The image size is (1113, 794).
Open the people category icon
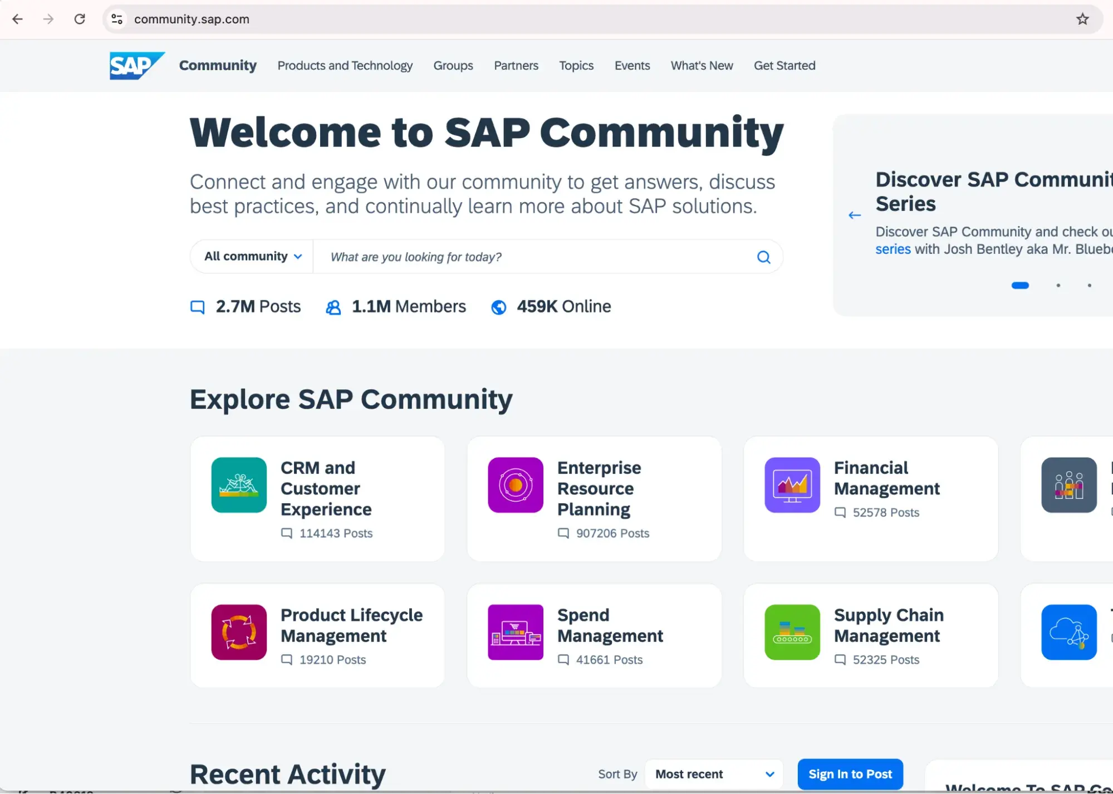point(1069,485)
